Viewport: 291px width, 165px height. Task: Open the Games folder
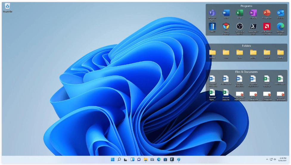[x=280, y=54]
